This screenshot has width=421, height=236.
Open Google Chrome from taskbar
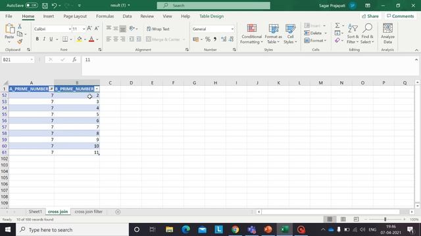click(x=235, y=229)
